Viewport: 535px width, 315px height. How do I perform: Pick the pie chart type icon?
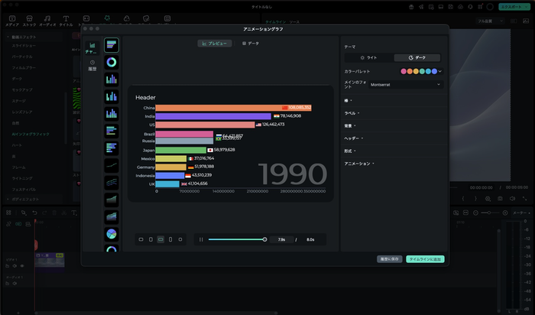coord(112,233)
